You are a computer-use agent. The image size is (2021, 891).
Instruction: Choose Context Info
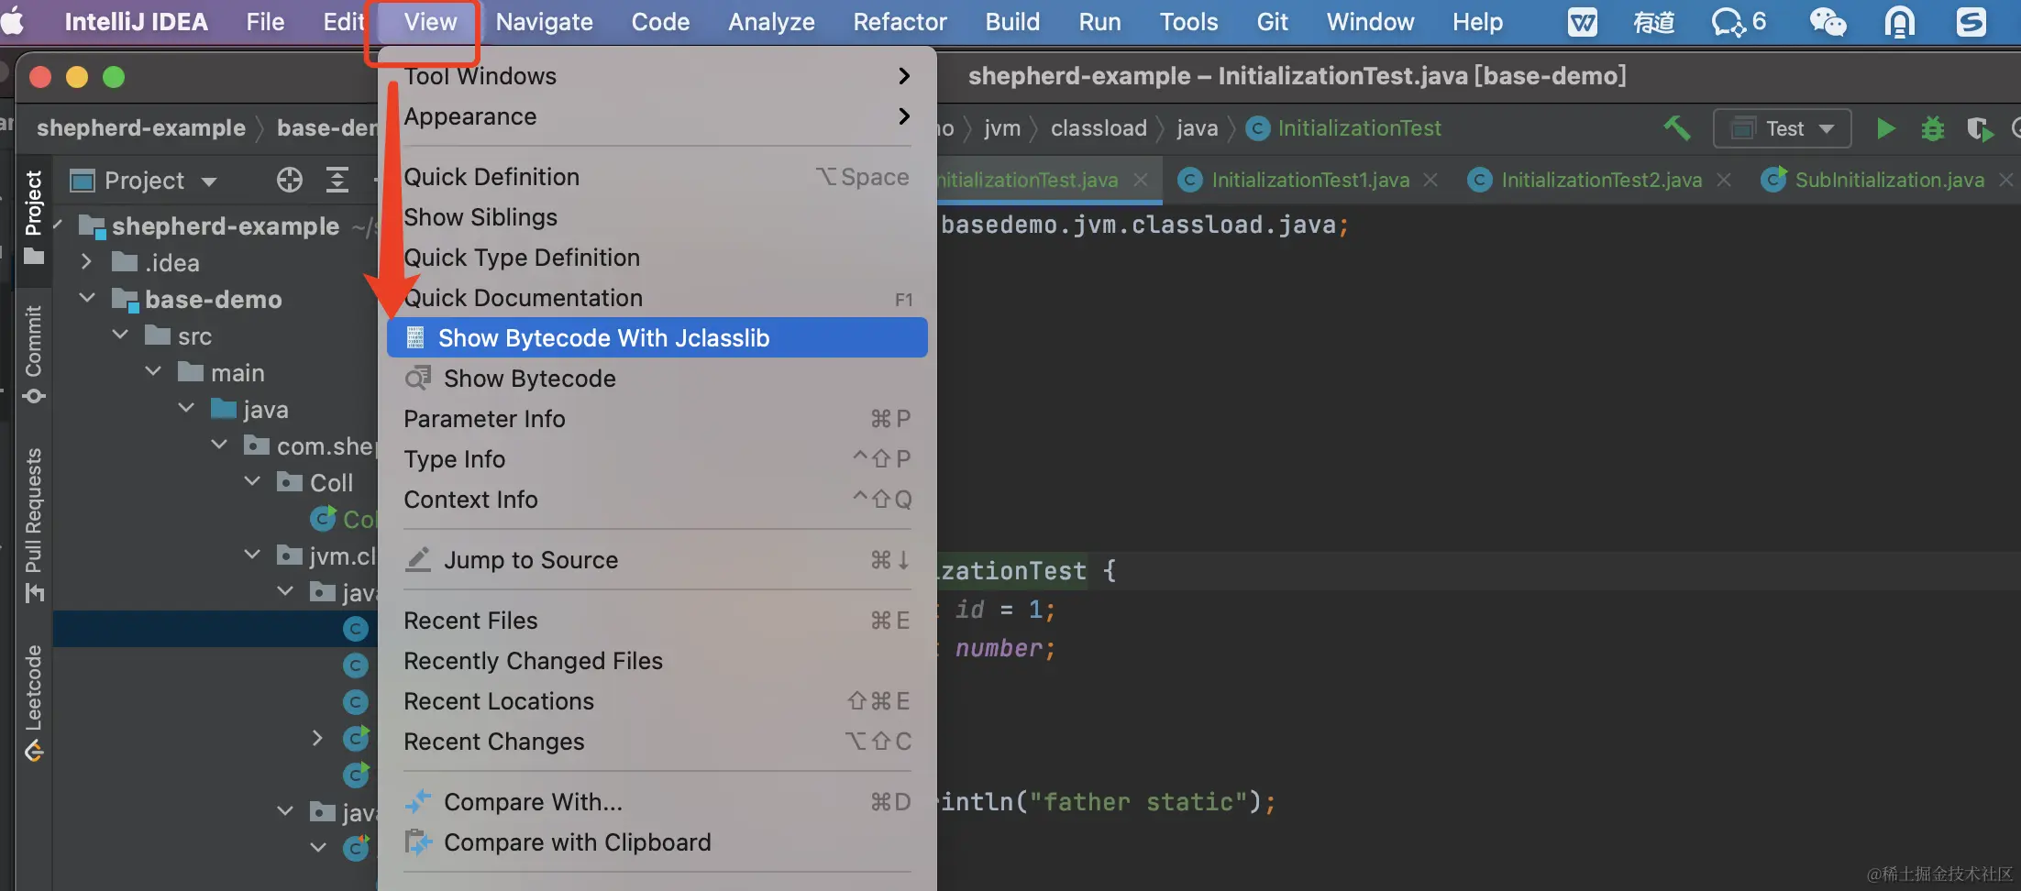click(657, 500)
